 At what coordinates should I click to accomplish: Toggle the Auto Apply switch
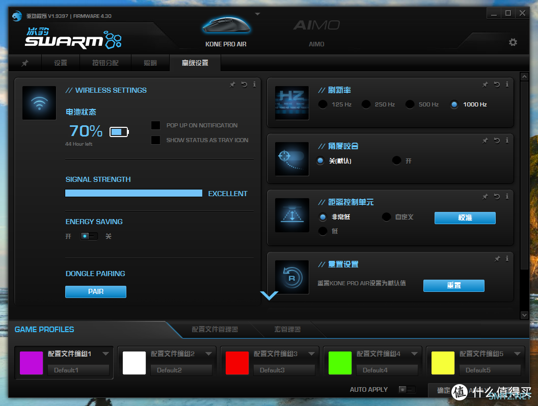[x=407, y=390]
